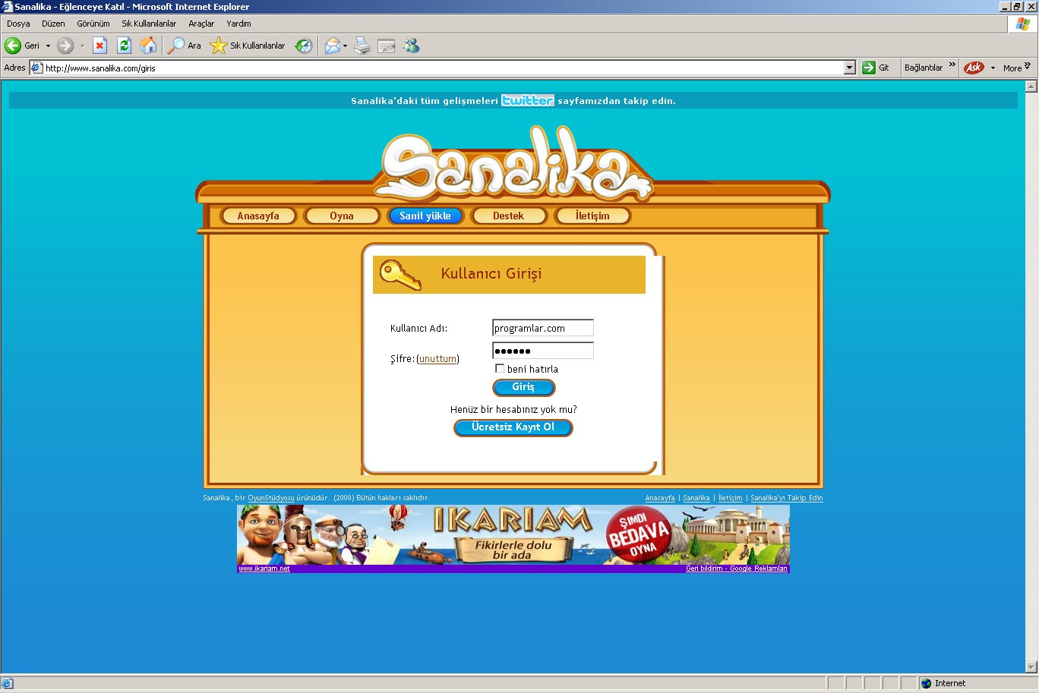
Task: Open the Yardım menu
Action: coord(238,24)
